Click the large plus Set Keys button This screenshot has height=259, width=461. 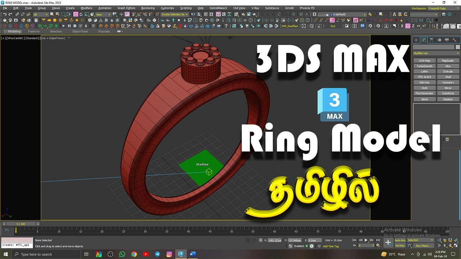click(x=388, y=242)
